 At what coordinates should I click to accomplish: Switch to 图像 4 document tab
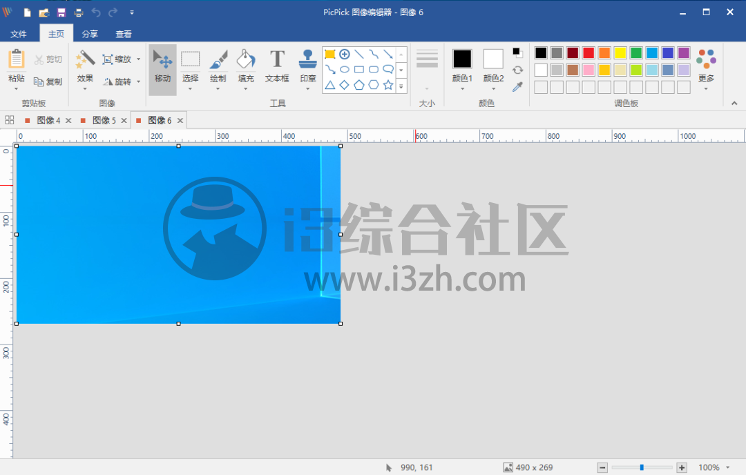tap(48, 120)
